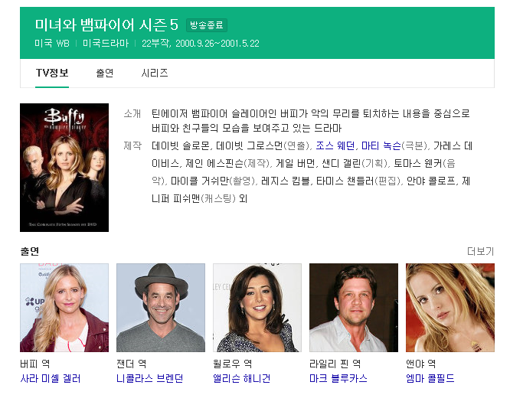This screenshot has height=395, width=510.
Task: Open the 조스 웨던 link
Action: tap(335, 146)
